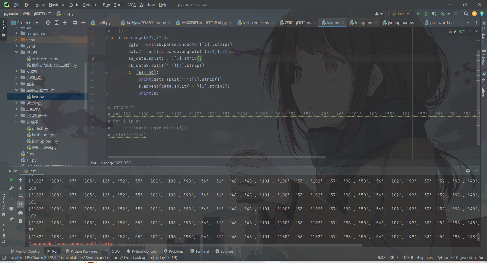The width and height of the screenshot is (487, 263).
Task: Collapse all folders via Project toolbar icon
Action: coord(65,23)
